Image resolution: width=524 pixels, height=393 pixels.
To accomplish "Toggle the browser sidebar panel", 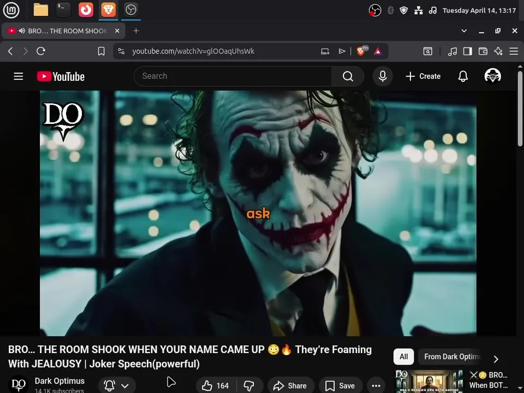I will pyautogui.click(x=468, y=51).
